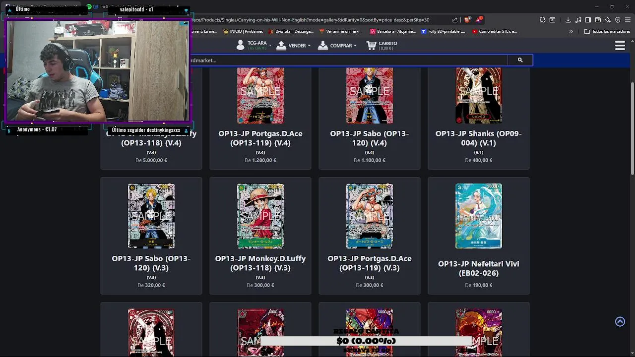635x357 pixels.
Task: Open the media playlist music note icon
Action: coord(578,20)
